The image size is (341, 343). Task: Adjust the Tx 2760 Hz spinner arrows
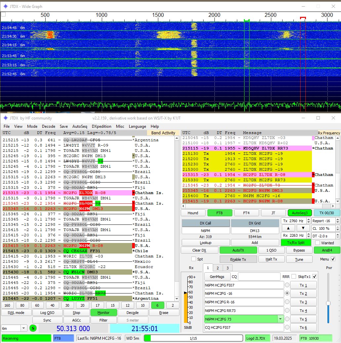[309, 221]
